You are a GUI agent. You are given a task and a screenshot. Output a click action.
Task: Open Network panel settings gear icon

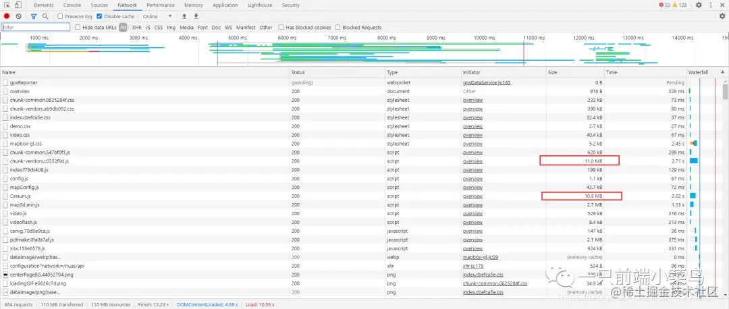[722, 16]
